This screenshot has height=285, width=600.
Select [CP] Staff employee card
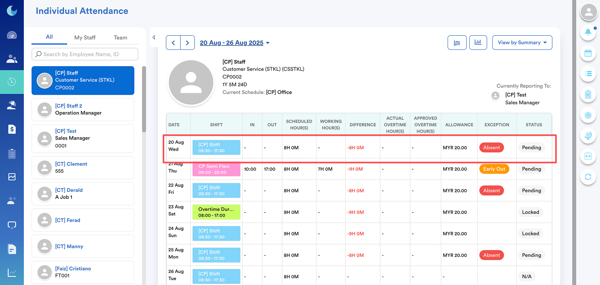click(x=83, y=80)
